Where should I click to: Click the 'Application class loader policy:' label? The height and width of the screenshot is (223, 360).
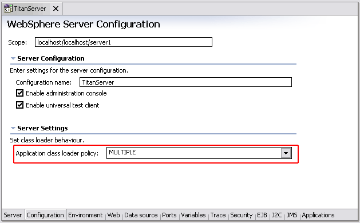pyautogui.click(x=57, y=153)
